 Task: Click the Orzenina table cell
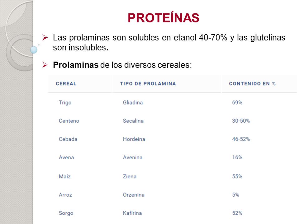point(134,195)
